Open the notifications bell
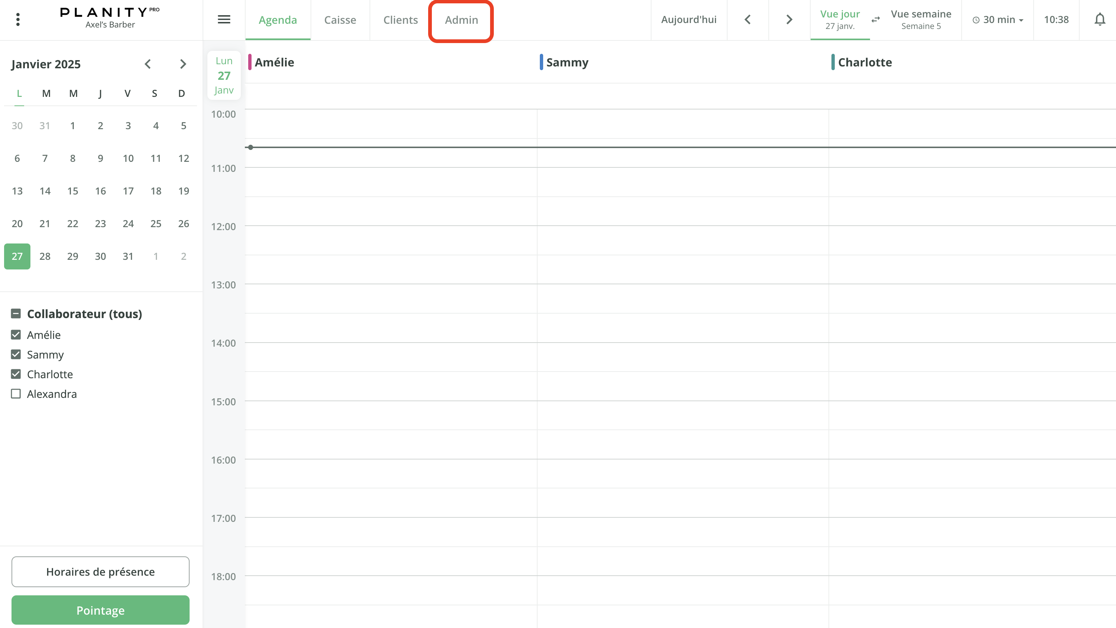 (1100, 20)
